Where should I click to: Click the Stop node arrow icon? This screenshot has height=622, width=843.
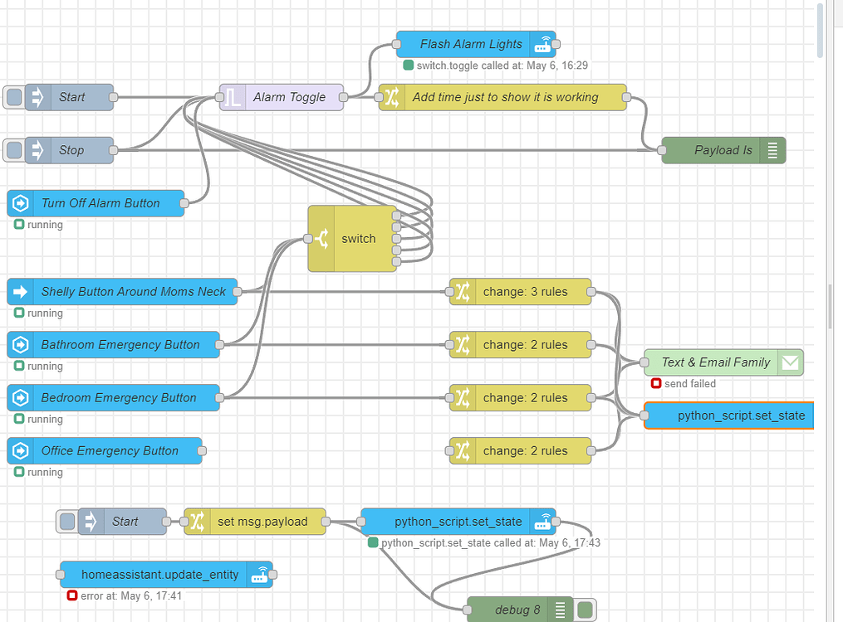37,150
